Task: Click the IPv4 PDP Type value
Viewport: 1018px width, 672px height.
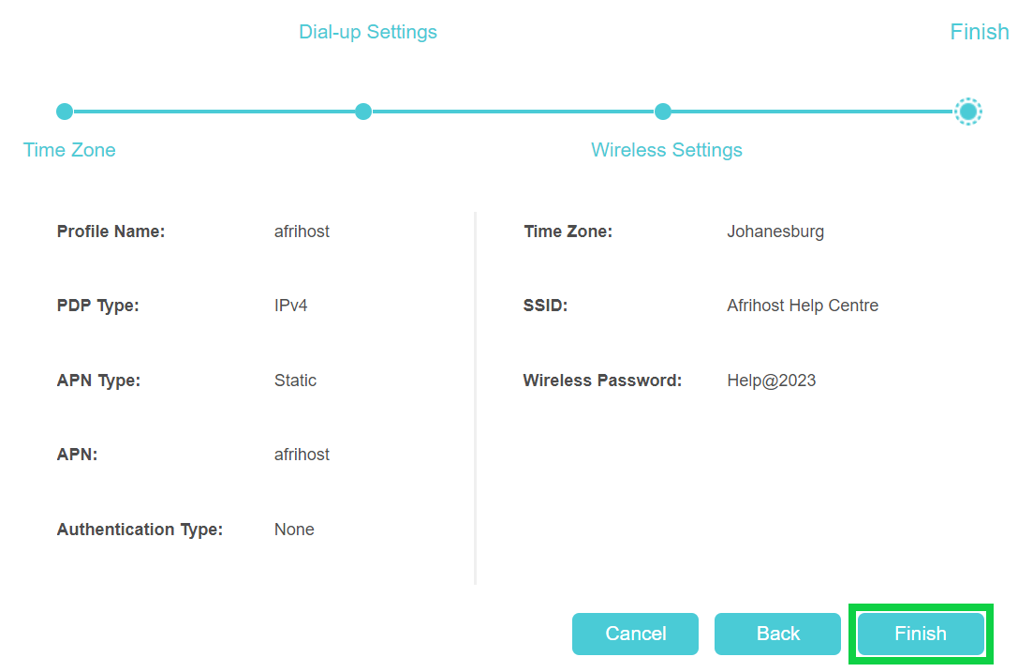Action: pyautogui.click(x=290, y=306)
